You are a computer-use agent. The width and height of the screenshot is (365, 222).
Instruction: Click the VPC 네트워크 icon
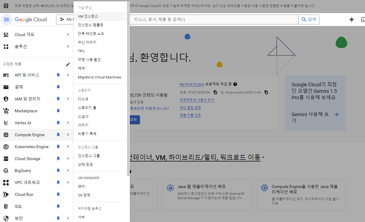pos(6,183)
